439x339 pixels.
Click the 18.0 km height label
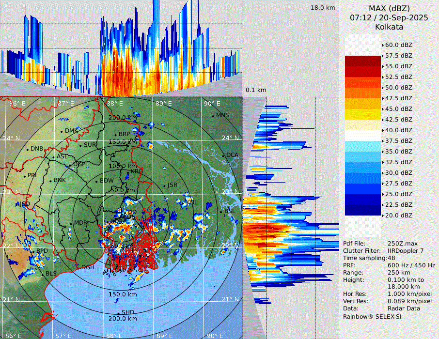(x=323, y=8)
